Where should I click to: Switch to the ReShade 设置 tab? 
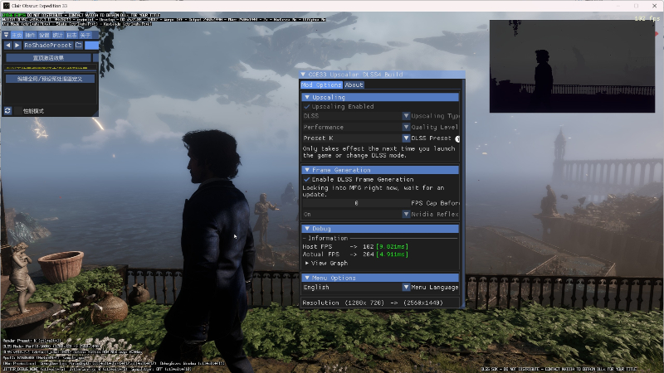[44, 35]
